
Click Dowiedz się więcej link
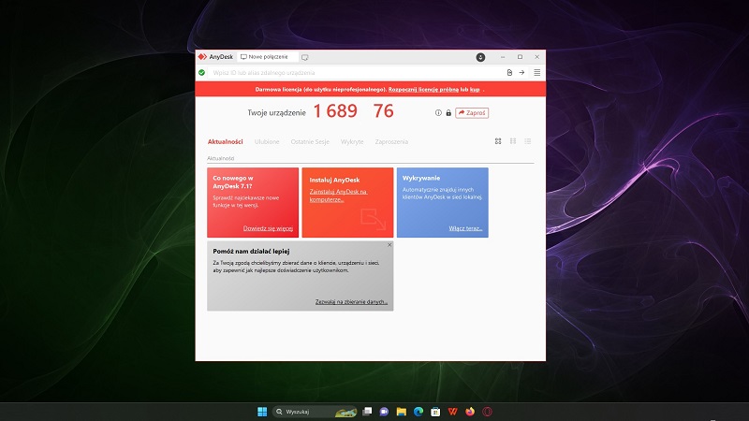[268, 228]
